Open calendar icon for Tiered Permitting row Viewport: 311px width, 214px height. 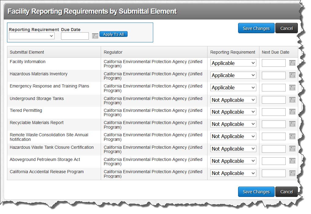[x=292, y=112]
